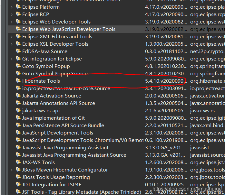Select JSF Tools - Tag Library Metadata row
Viewport: 225px width, 195px height.
pos(116,192)
